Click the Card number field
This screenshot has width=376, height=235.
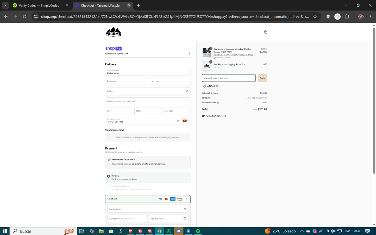(x=148, y=209)
